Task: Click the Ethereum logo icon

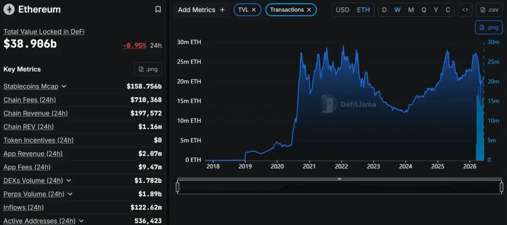Action: [x=9, y=9]
